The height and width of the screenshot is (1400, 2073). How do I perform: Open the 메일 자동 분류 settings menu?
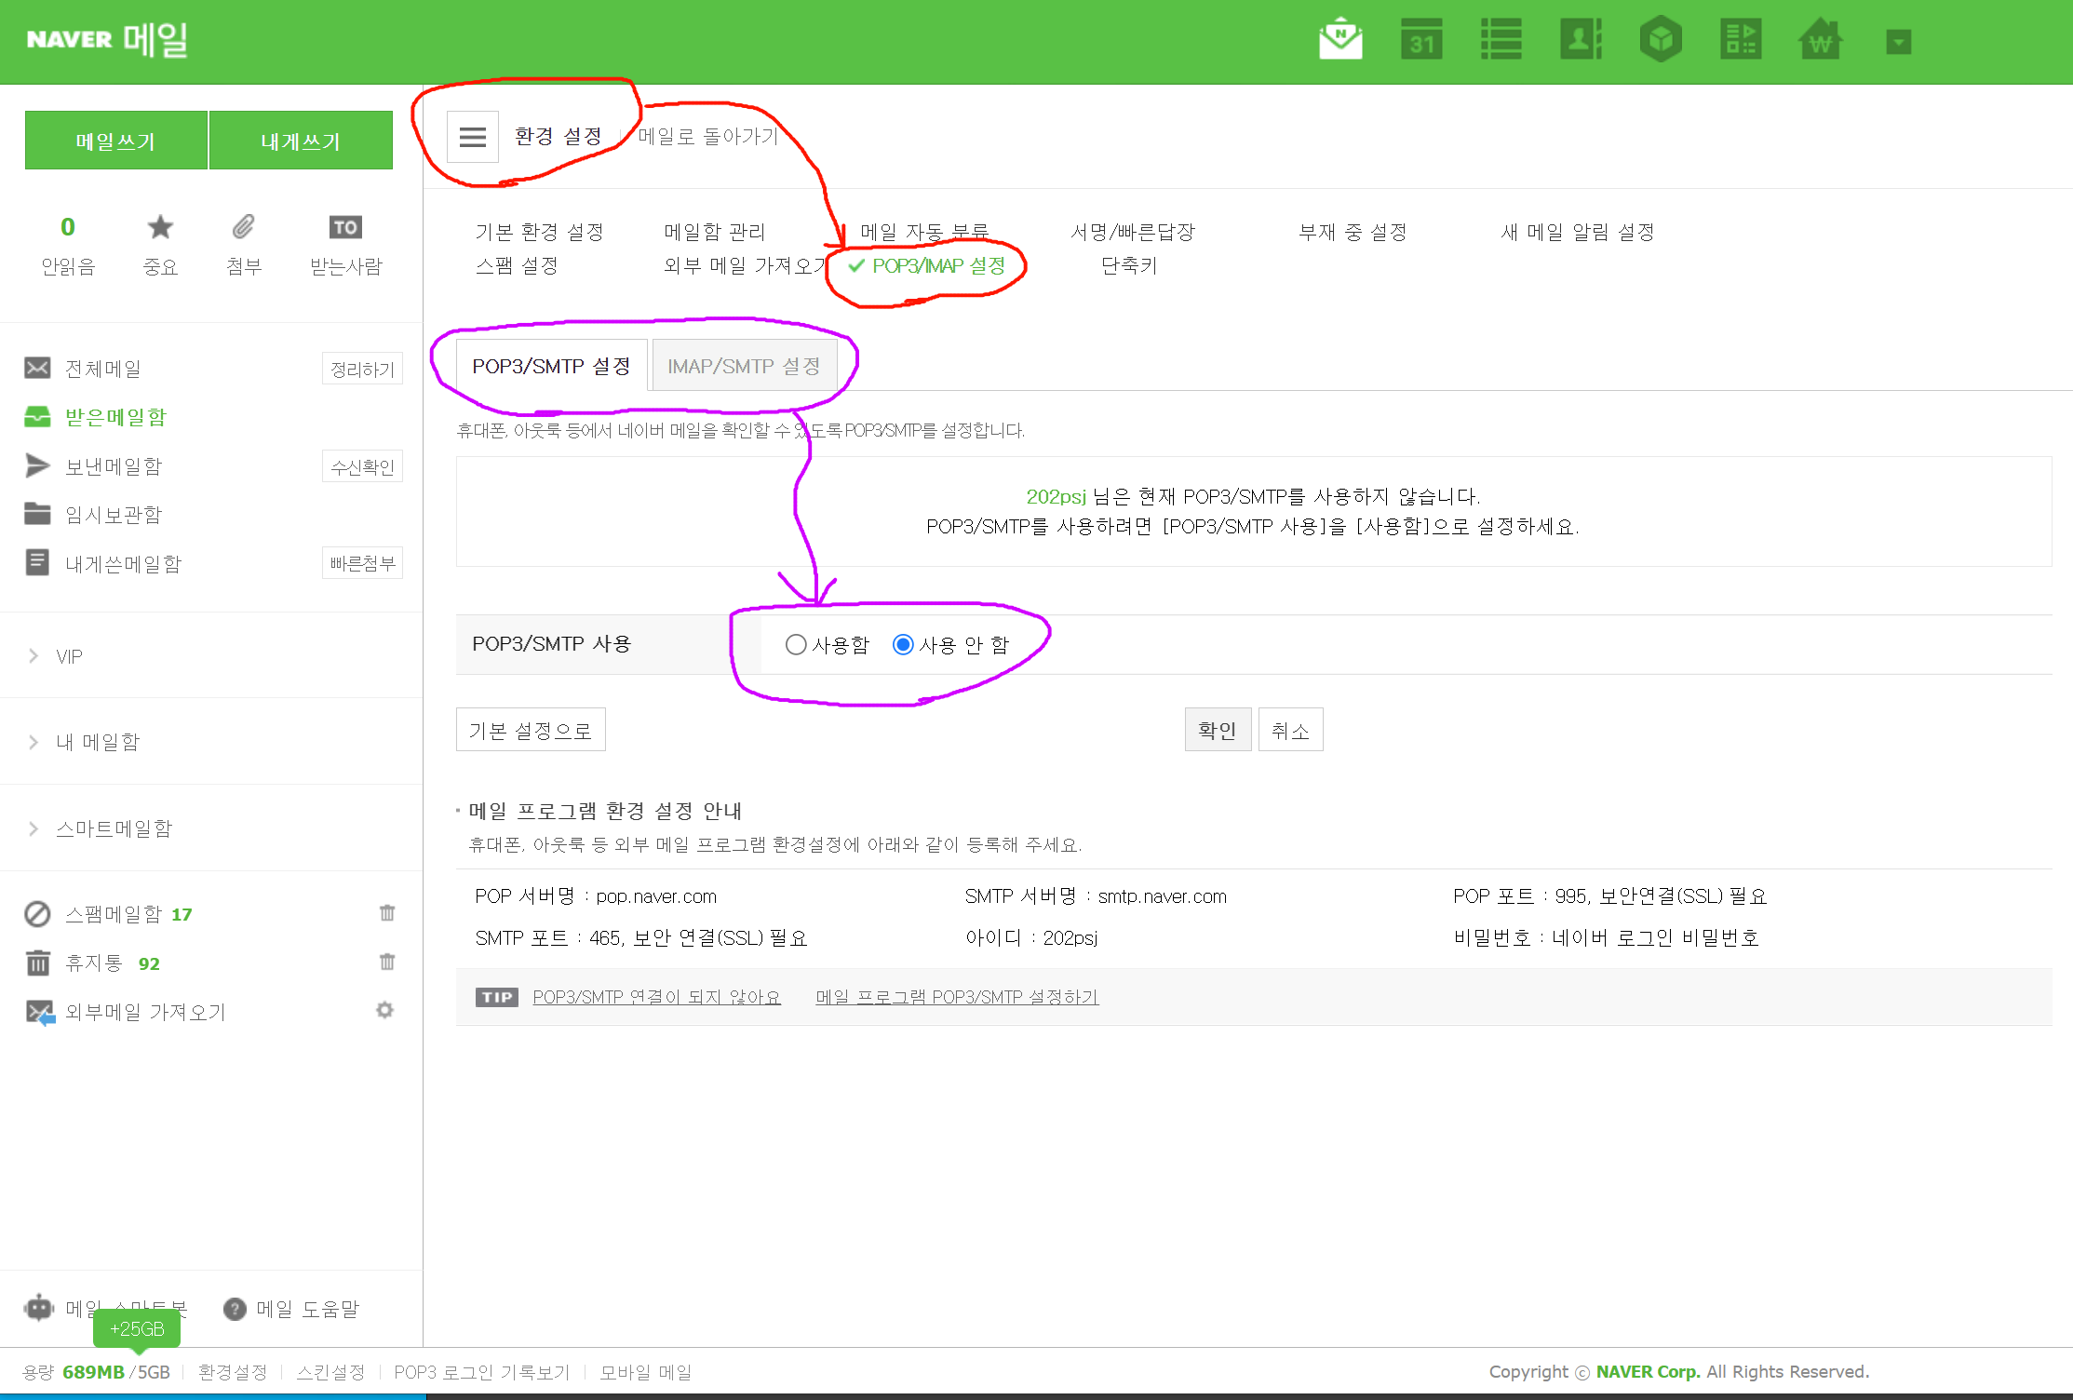point(923,231)
